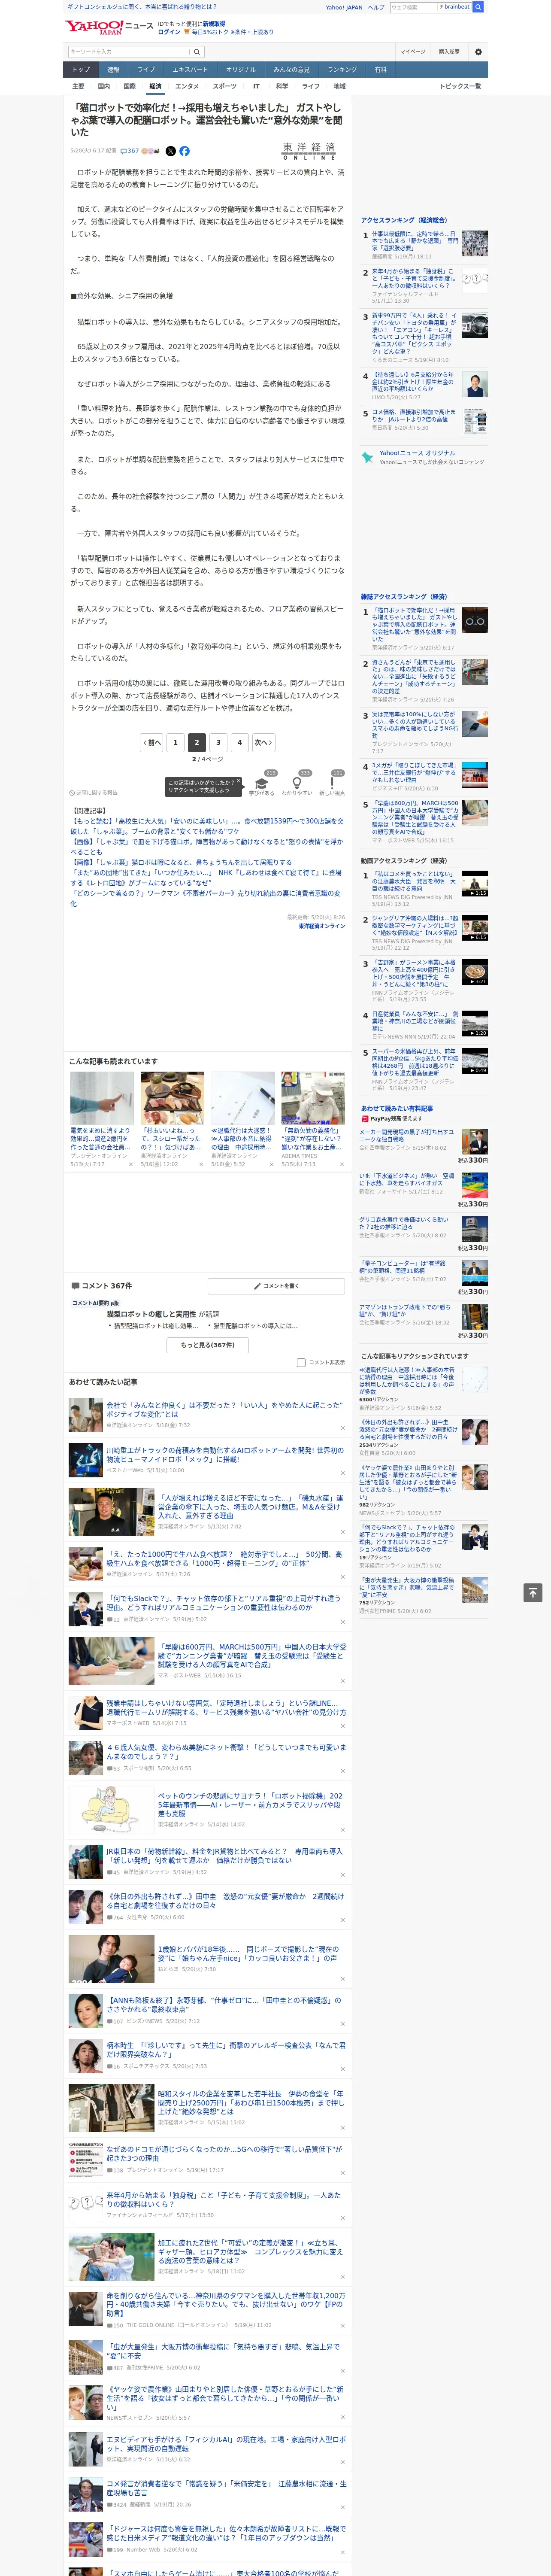The width and height of the screenshot is (551, 2576).
Task: Open article JR東日本の「荷物新幹線」
Action: (225, 1856)
